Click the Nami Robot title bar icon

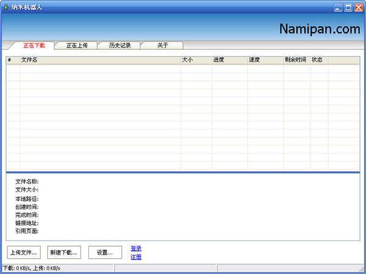coord(6,7)
